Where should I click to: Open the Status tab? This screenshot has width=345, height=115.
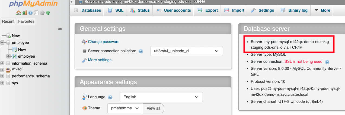coord(140,10)
